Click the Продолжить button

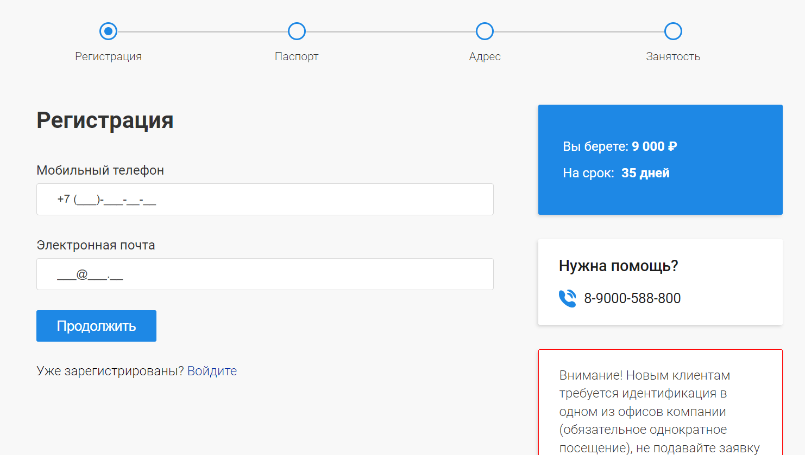pyautogui.click(x=96, y=326)
